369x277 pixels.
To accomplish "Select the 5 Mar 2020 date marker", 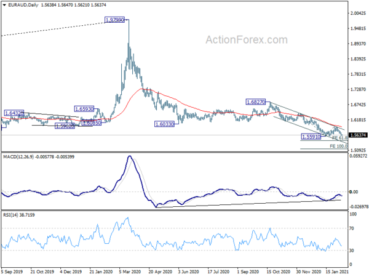I will pyautogui.click(x=131, y=271).
